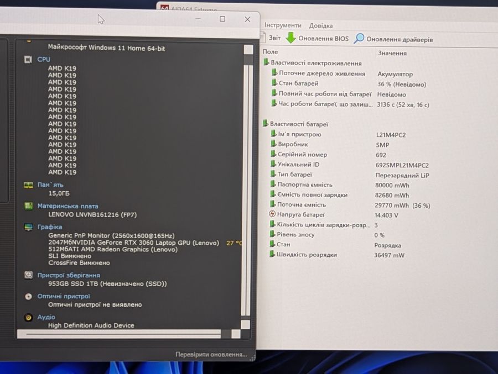This screenshot has height=374, width=498.
Task: Select the 'LENOVO LNVNB161216 (FP7)' text
Action: pos(92,214)
